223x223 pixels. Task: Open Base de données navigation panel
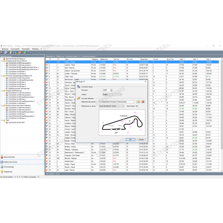(22, 157)
